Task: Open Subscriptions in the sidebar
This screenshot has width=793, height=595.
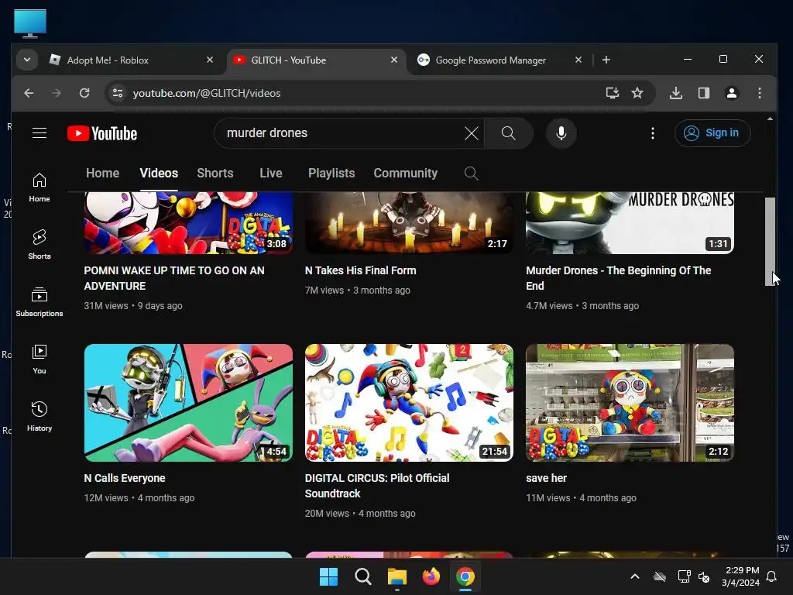Action: pyautogui.click(x=39, y=302)
